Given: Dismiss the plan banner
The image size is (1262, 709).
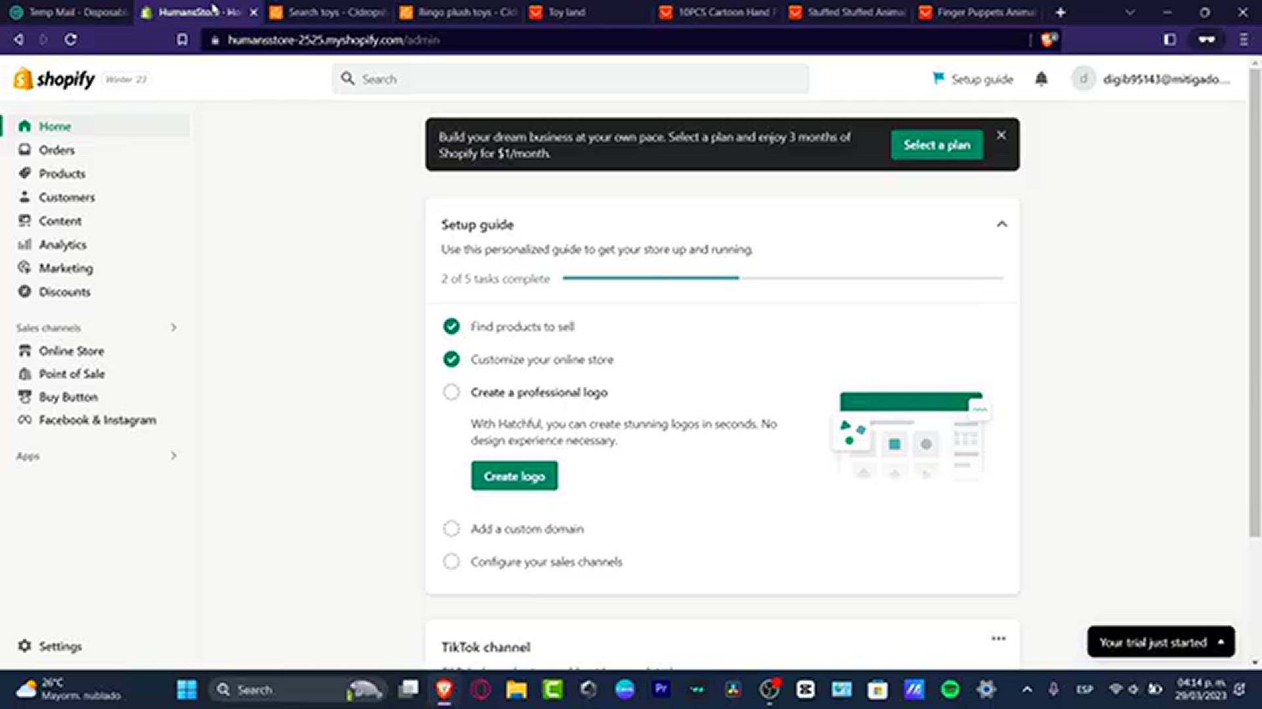Looking at the screenshot, I should [x=1001, y=135].
